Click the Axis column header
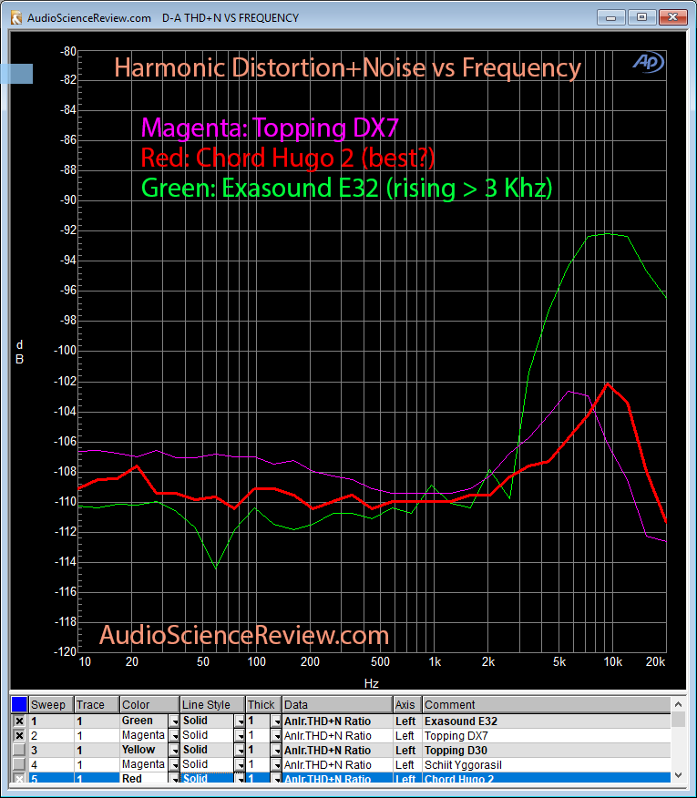 [407, 705]
